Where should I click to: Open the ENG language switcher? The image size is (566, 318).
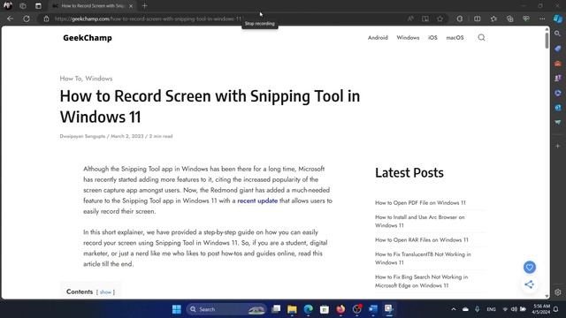[491, 309]
